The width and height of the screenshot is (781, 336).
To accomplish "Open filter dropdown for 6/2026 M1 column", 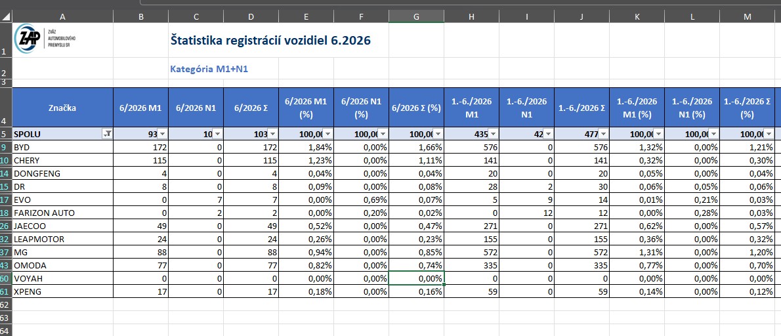I will click(x=162, y=134).
